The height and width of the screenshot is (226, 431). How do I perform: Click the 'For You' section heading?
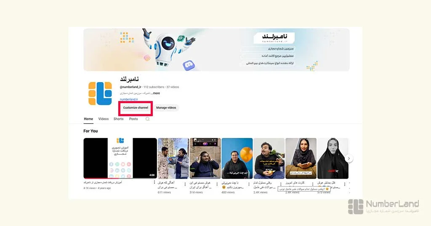(90, 131)
